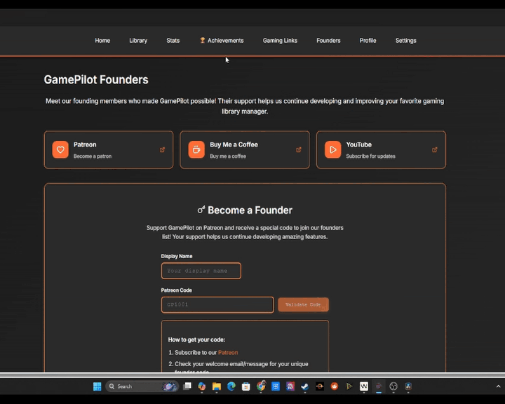Focus the Display Name input field
This screenshot has width=505, height=404.
click(x=201, y=271)
